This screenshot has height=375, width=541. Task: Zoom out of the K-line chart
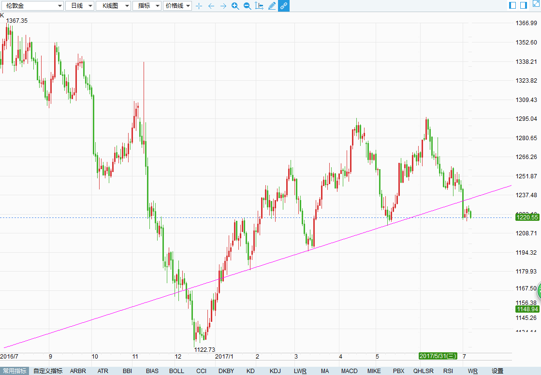tap(248, 6)
